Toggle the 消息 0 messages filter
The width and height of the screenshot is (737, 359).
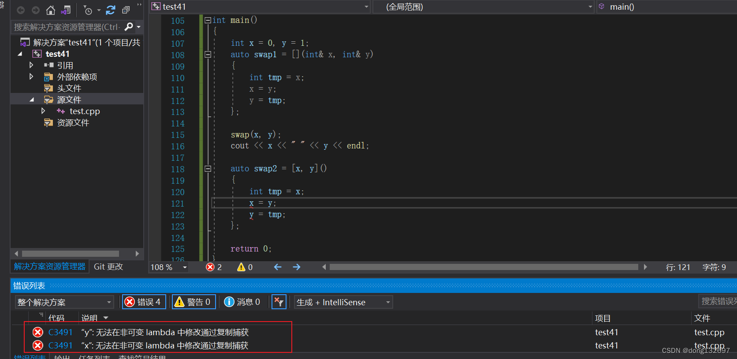click(242, 302)
